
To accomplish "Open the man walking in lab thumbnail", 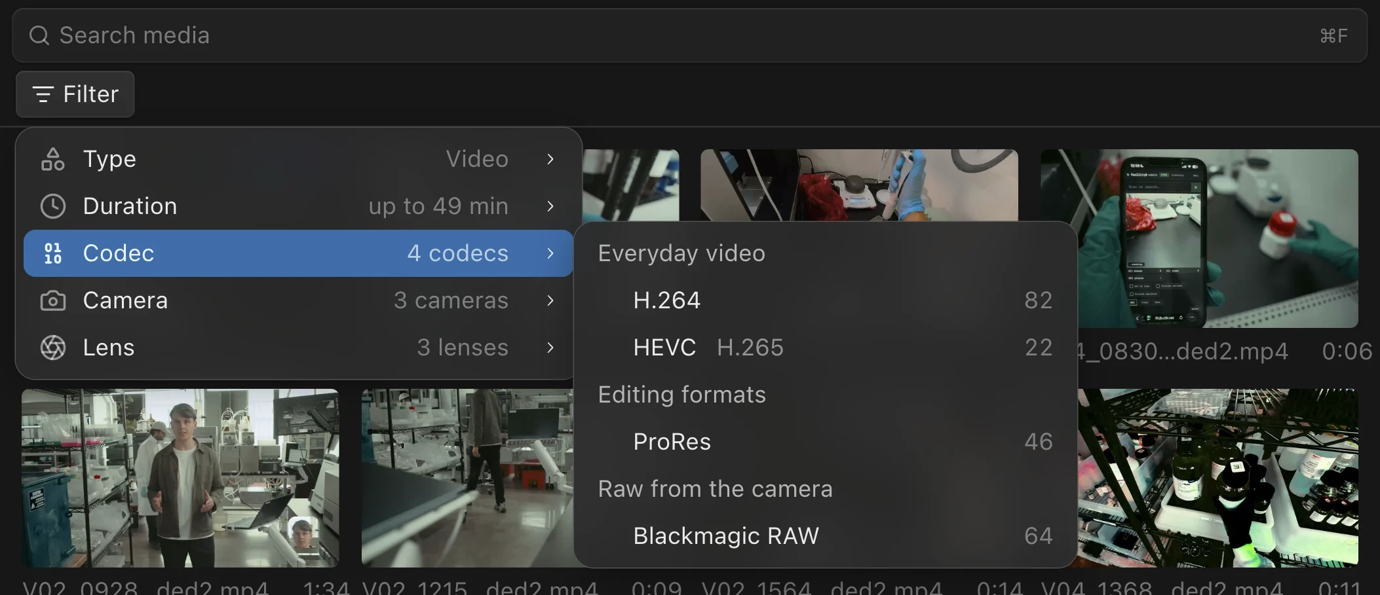I will click(468, 478).
